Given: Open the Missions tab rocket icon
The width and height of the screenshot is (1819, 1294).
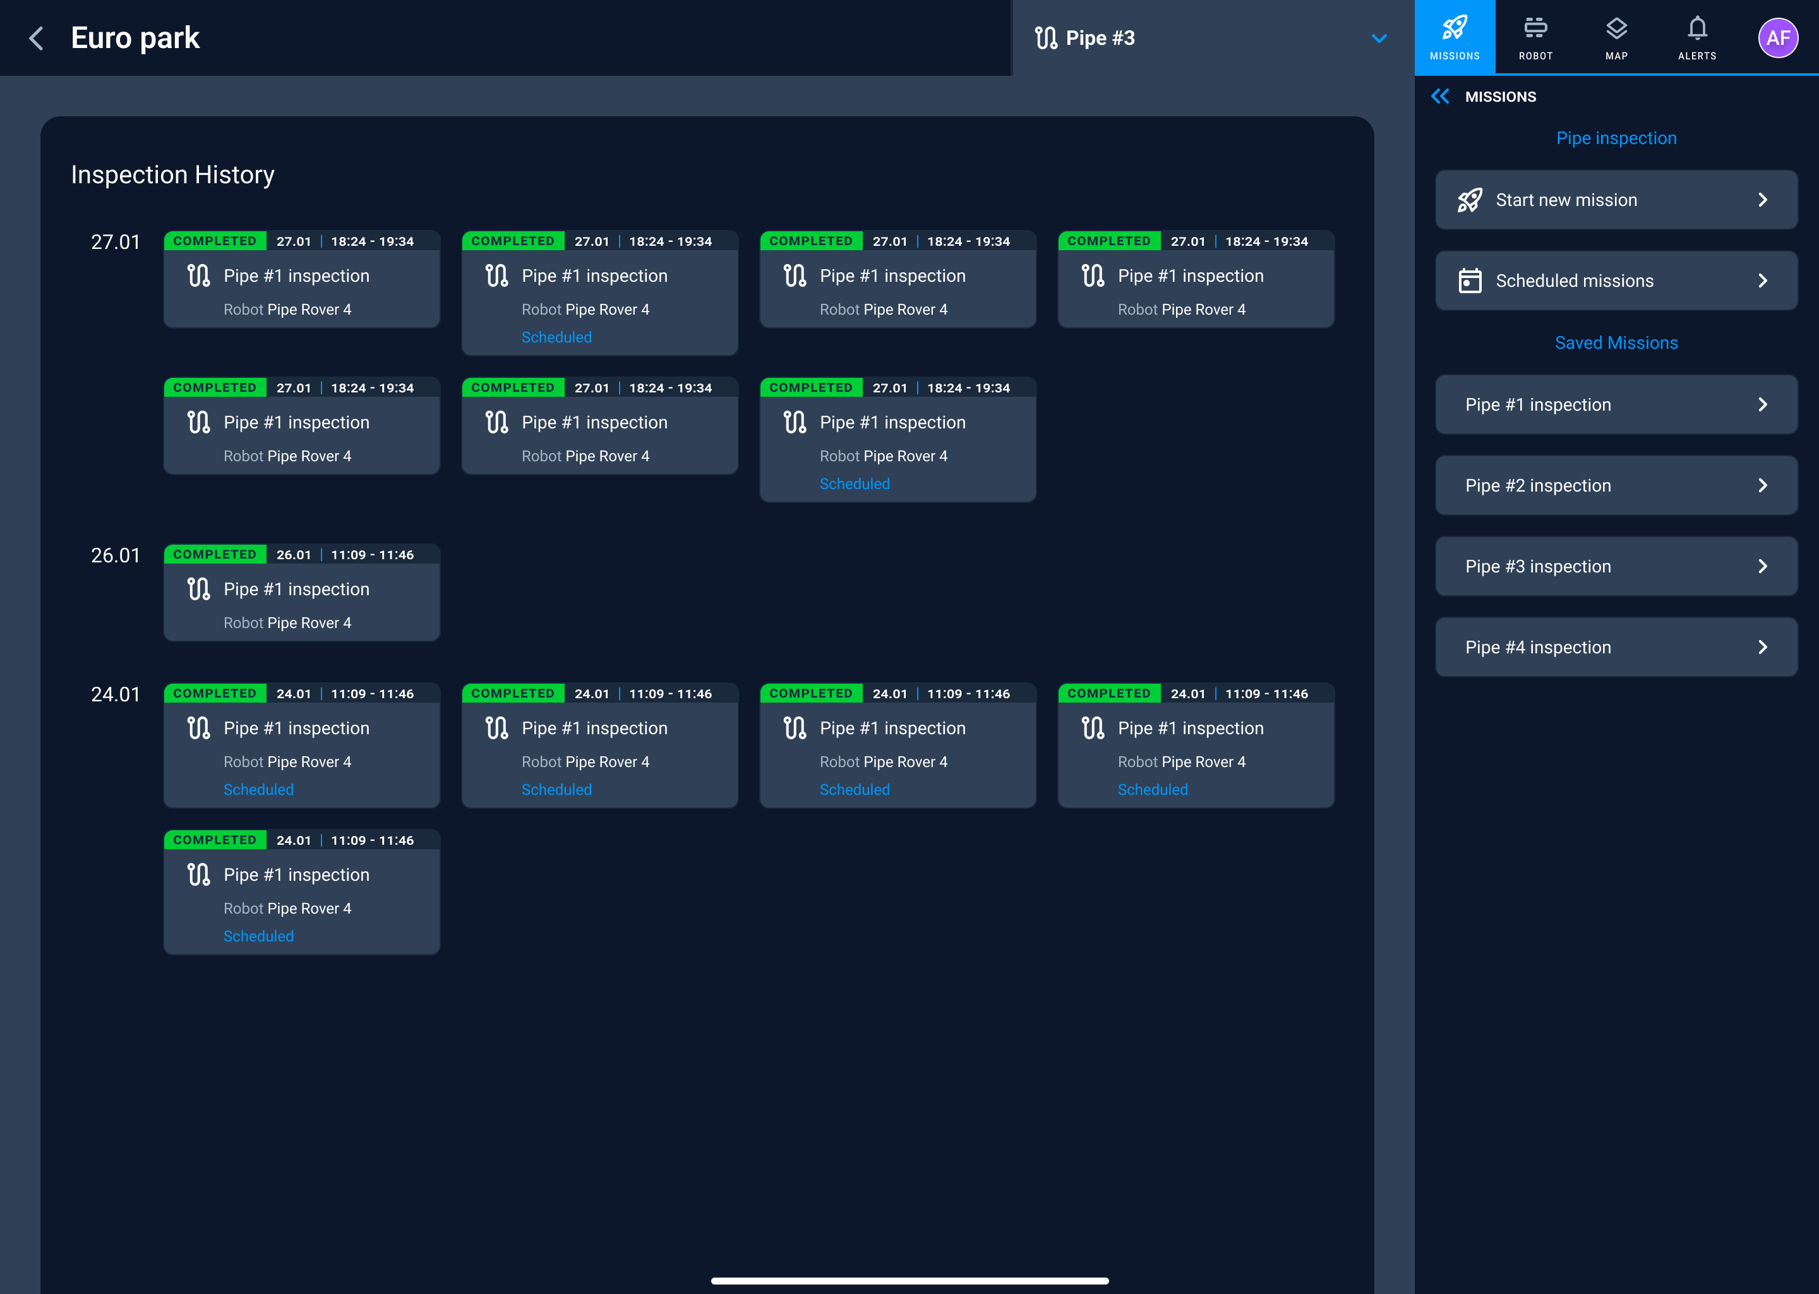Looking at the screenshot, I should click(x=1454, y=28).
